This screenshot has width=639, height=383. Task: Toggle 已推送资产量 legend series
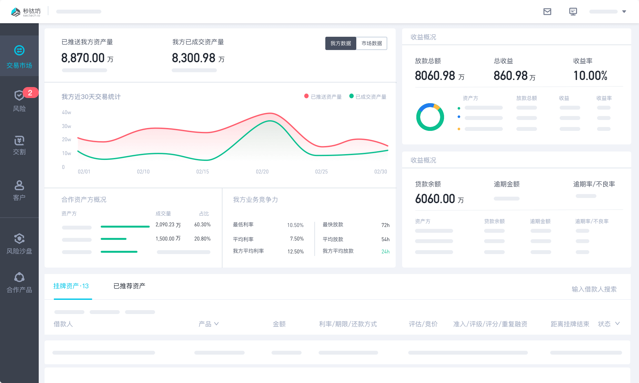[x=323, y=97]
